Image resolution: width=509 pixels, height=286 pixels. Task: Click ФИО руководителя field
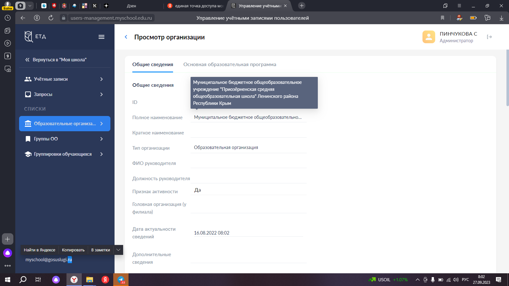248,163
